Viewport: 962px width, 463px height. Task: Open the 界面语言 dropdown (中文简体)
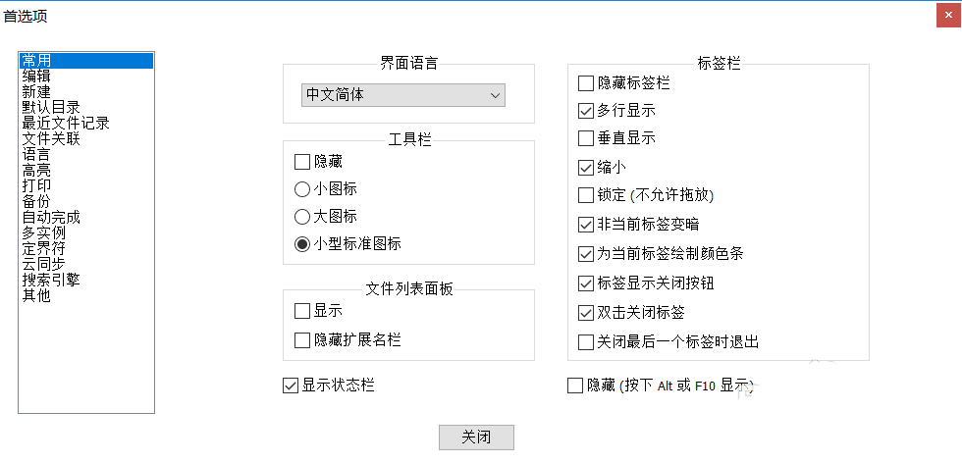click(402, 95)
